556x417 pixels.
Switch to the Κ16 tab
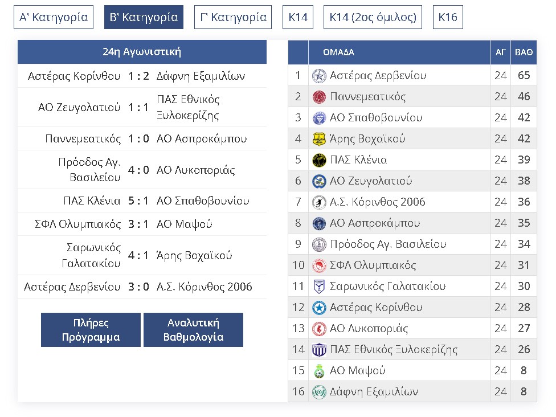(x=448, y=17)
